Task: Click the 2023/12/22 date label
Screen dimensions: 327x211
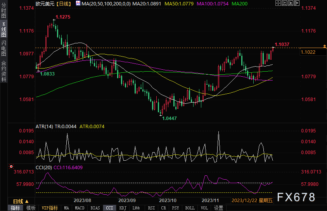Action: tap(244, 201)
